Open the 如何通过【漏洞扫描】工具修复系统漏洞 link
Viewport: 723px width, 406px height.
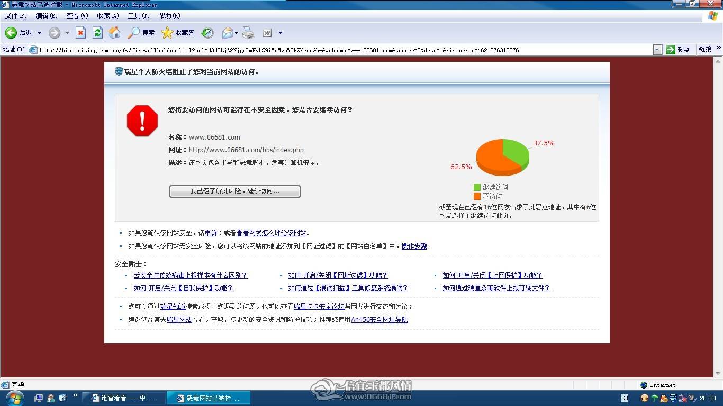coord(348,288)
